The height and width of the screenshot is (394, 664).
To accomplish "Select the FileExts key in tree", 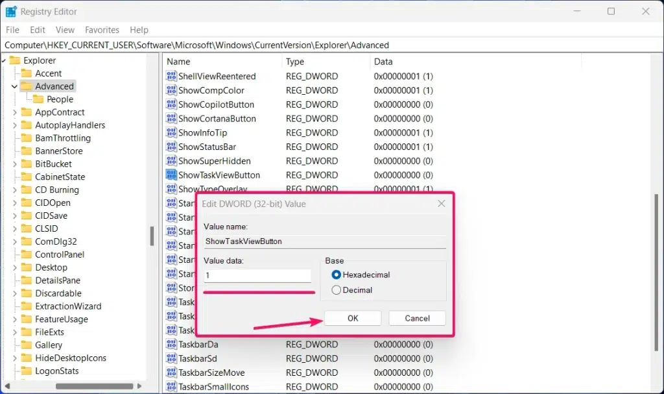I will (x=49, y=332).
